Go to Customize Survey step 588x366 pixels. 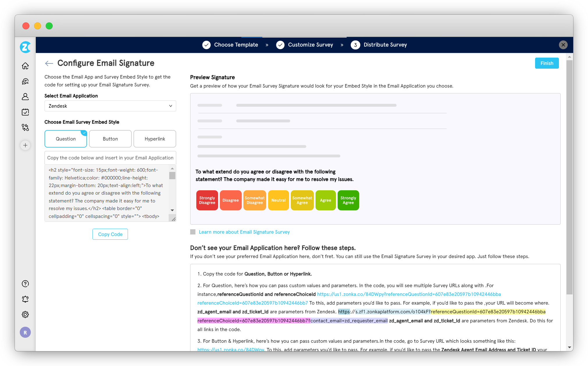[310, 45]
